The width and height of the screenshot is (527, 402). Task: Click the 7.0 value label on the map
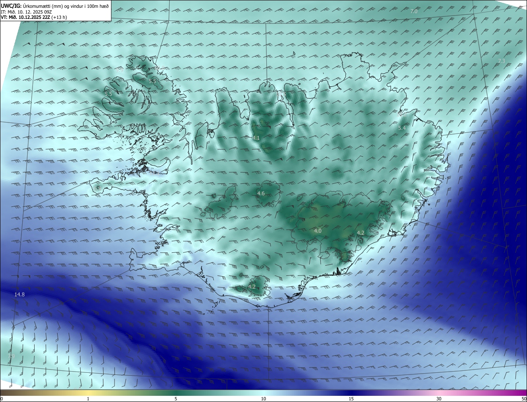tap(414, 12)
